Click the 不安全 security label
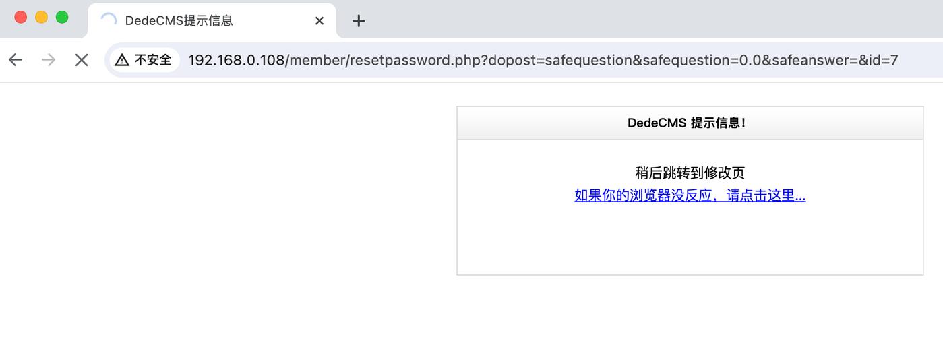Viewport: 943px width, 337px height. tap(153, 60)
